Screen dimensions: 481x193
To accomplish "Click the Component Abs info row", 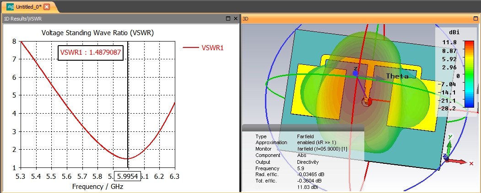I will coord(281,156).
